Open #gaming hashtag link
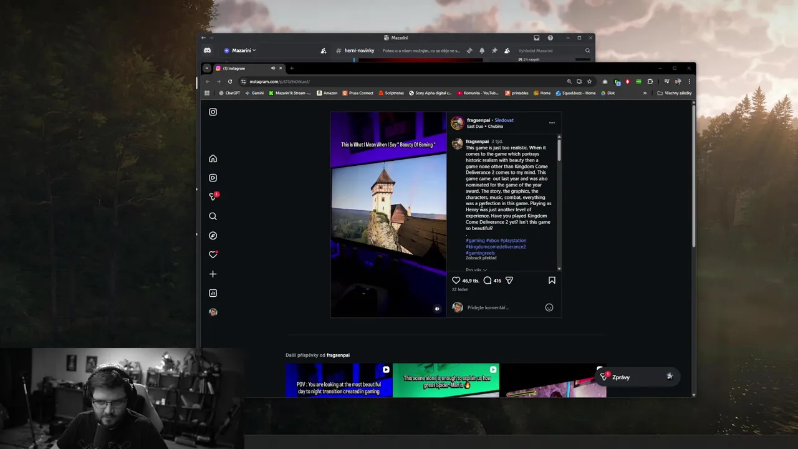This screenshot has width=798, height=449. tap(475, 241)
